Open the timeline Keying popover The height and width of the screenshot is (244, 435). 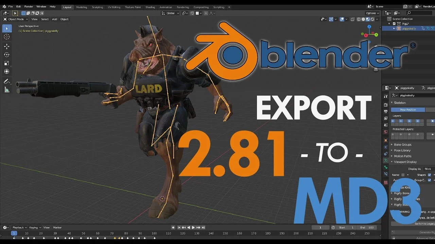[35, 228]
